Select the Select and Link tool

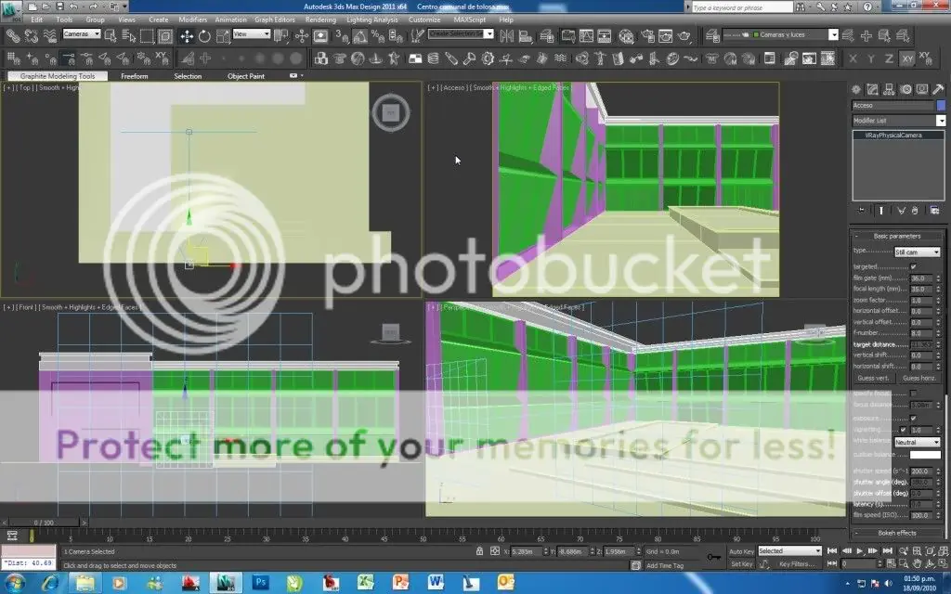click(x=13, y=36)
